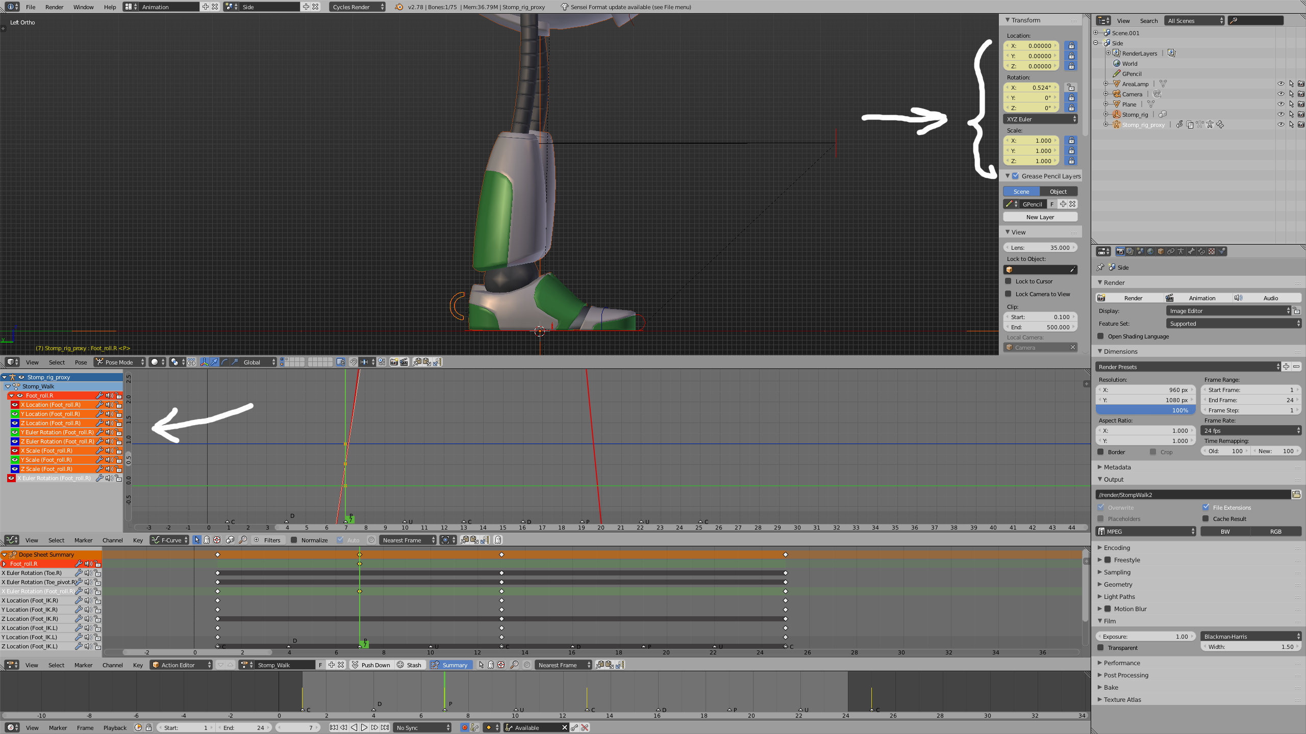Enable the snap magnet in the 3D view header

(354, 362)
